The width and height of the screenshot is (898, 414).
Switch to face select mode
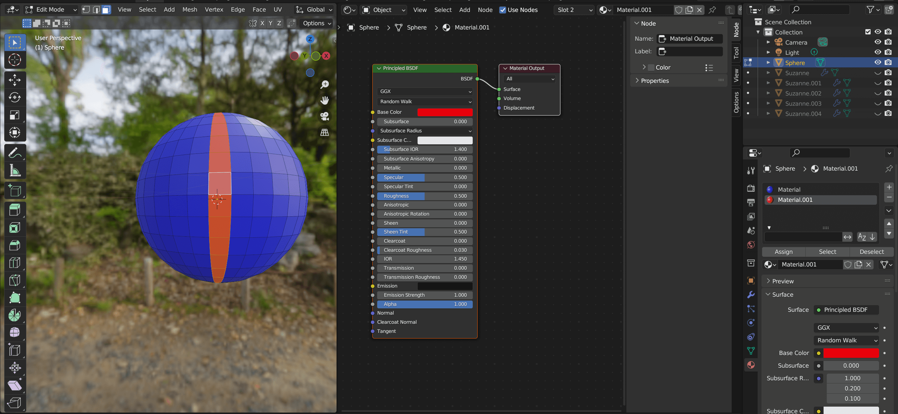(x=106, y=9)
